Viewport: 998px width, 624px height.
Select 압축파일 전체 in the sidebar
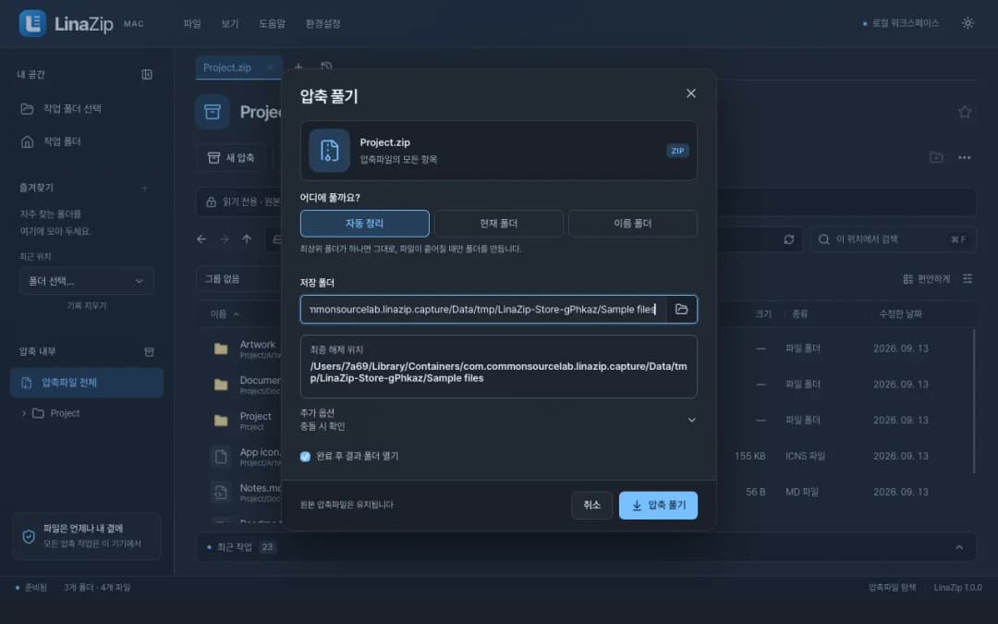(87, 383)
